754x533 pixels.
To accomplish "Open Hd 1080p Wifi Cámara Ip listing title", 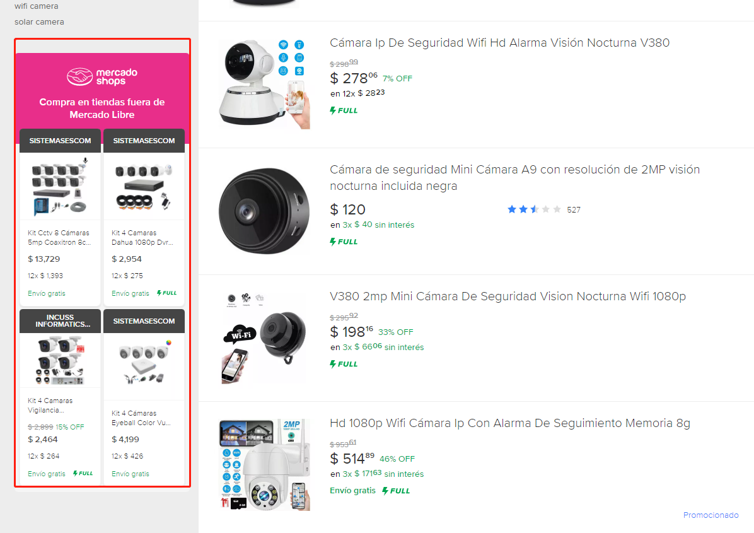I will [x=509, y=423].
